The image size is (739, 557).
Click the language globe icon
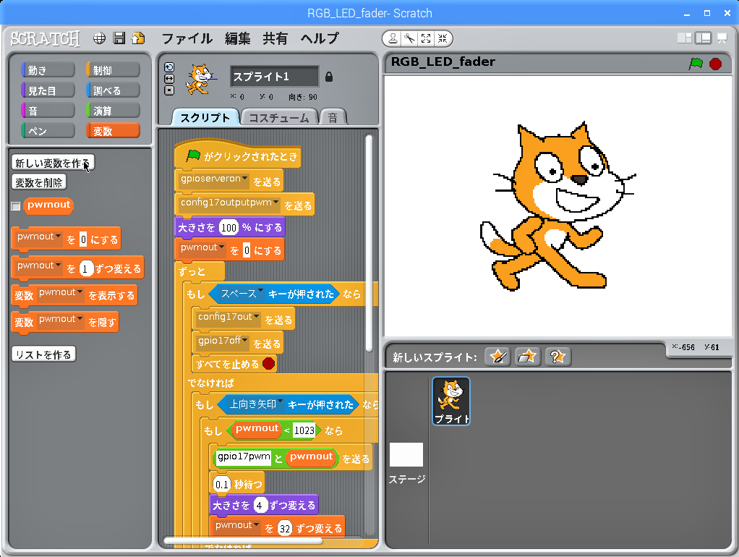[99, 38]
